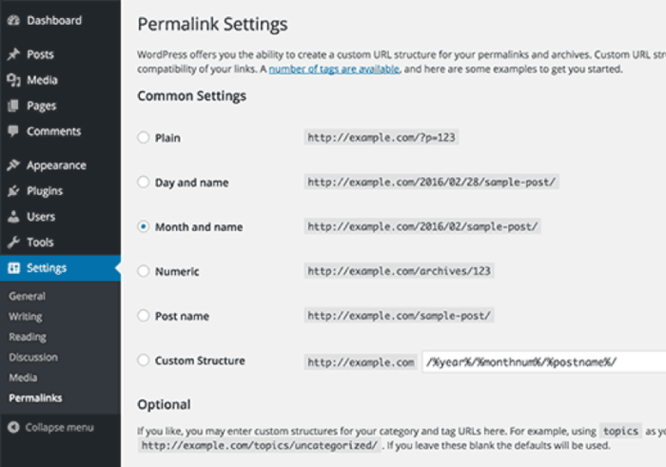Open the Permalinks submenu item
Image resolution: width=666 pixels, height=467 pixels.
click(35, 398)
